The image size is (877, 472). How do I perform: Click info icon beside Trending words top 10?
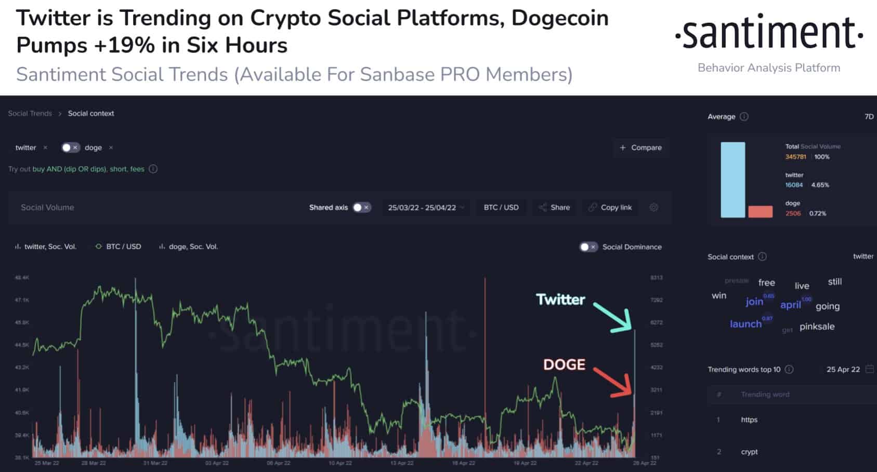[x=789, y=369]
